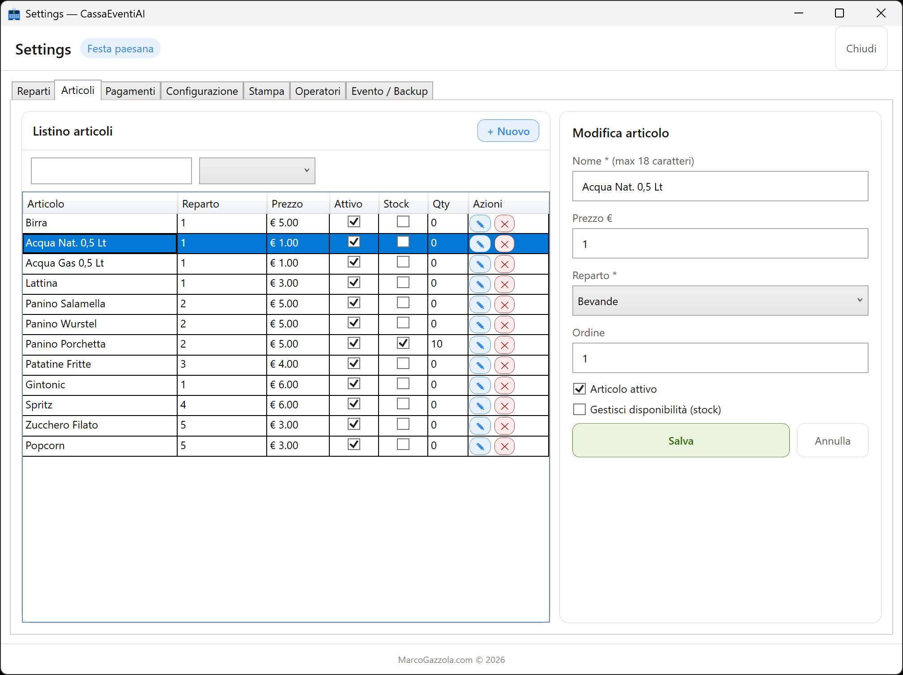Toggle Attivo checkbox for Lattina
This screenshot has height=675, width=903.
coord(354,283)
